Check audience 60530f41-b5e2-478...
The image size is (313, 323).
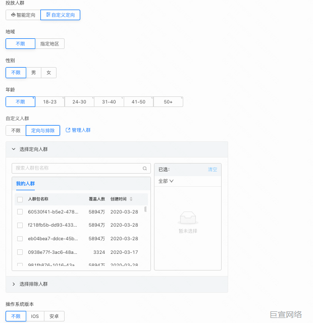tap(20, 212)
